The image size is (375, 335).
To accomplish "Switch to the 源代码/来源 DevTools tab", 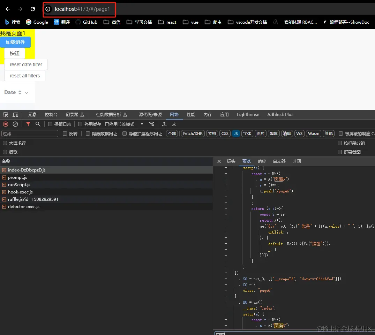I will [150, 115].
